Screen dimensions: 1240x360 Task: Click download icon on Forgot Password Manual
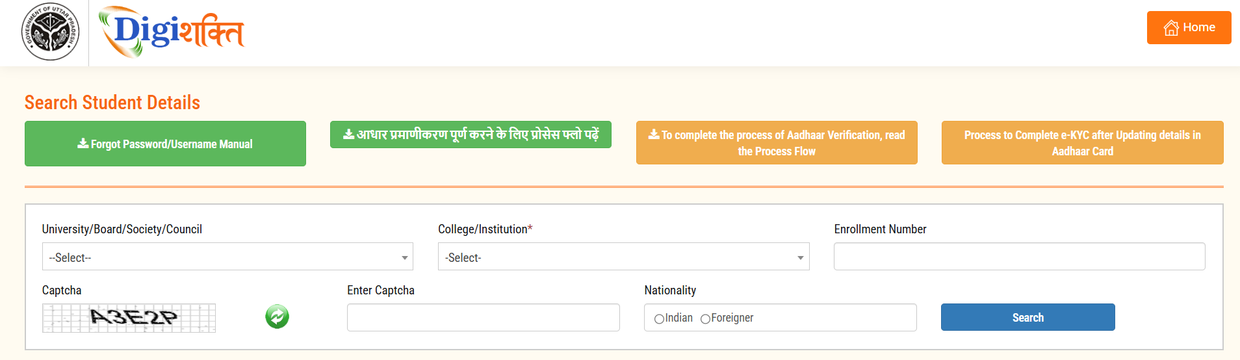click(x=83, y=144)
